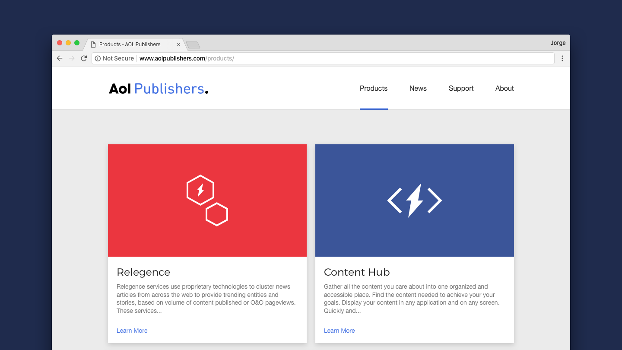
Task: Click the URL address bar field
Action: pos(346,58)
